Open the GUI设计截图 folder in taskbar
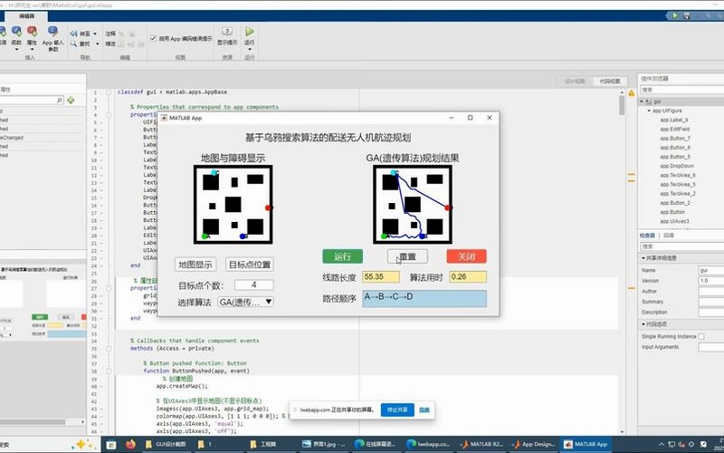 pos(166,444)
